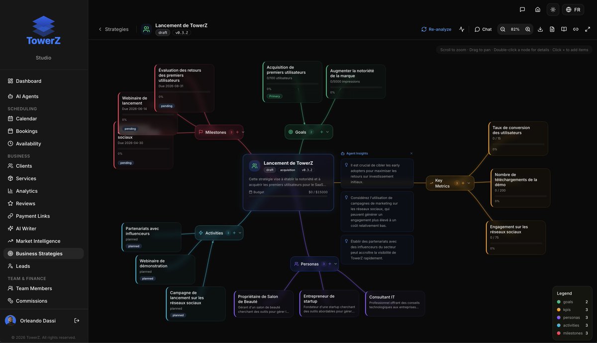Click milestones red swatch in Legend
This screenshot has height=343, width=597.
(559, 333)
